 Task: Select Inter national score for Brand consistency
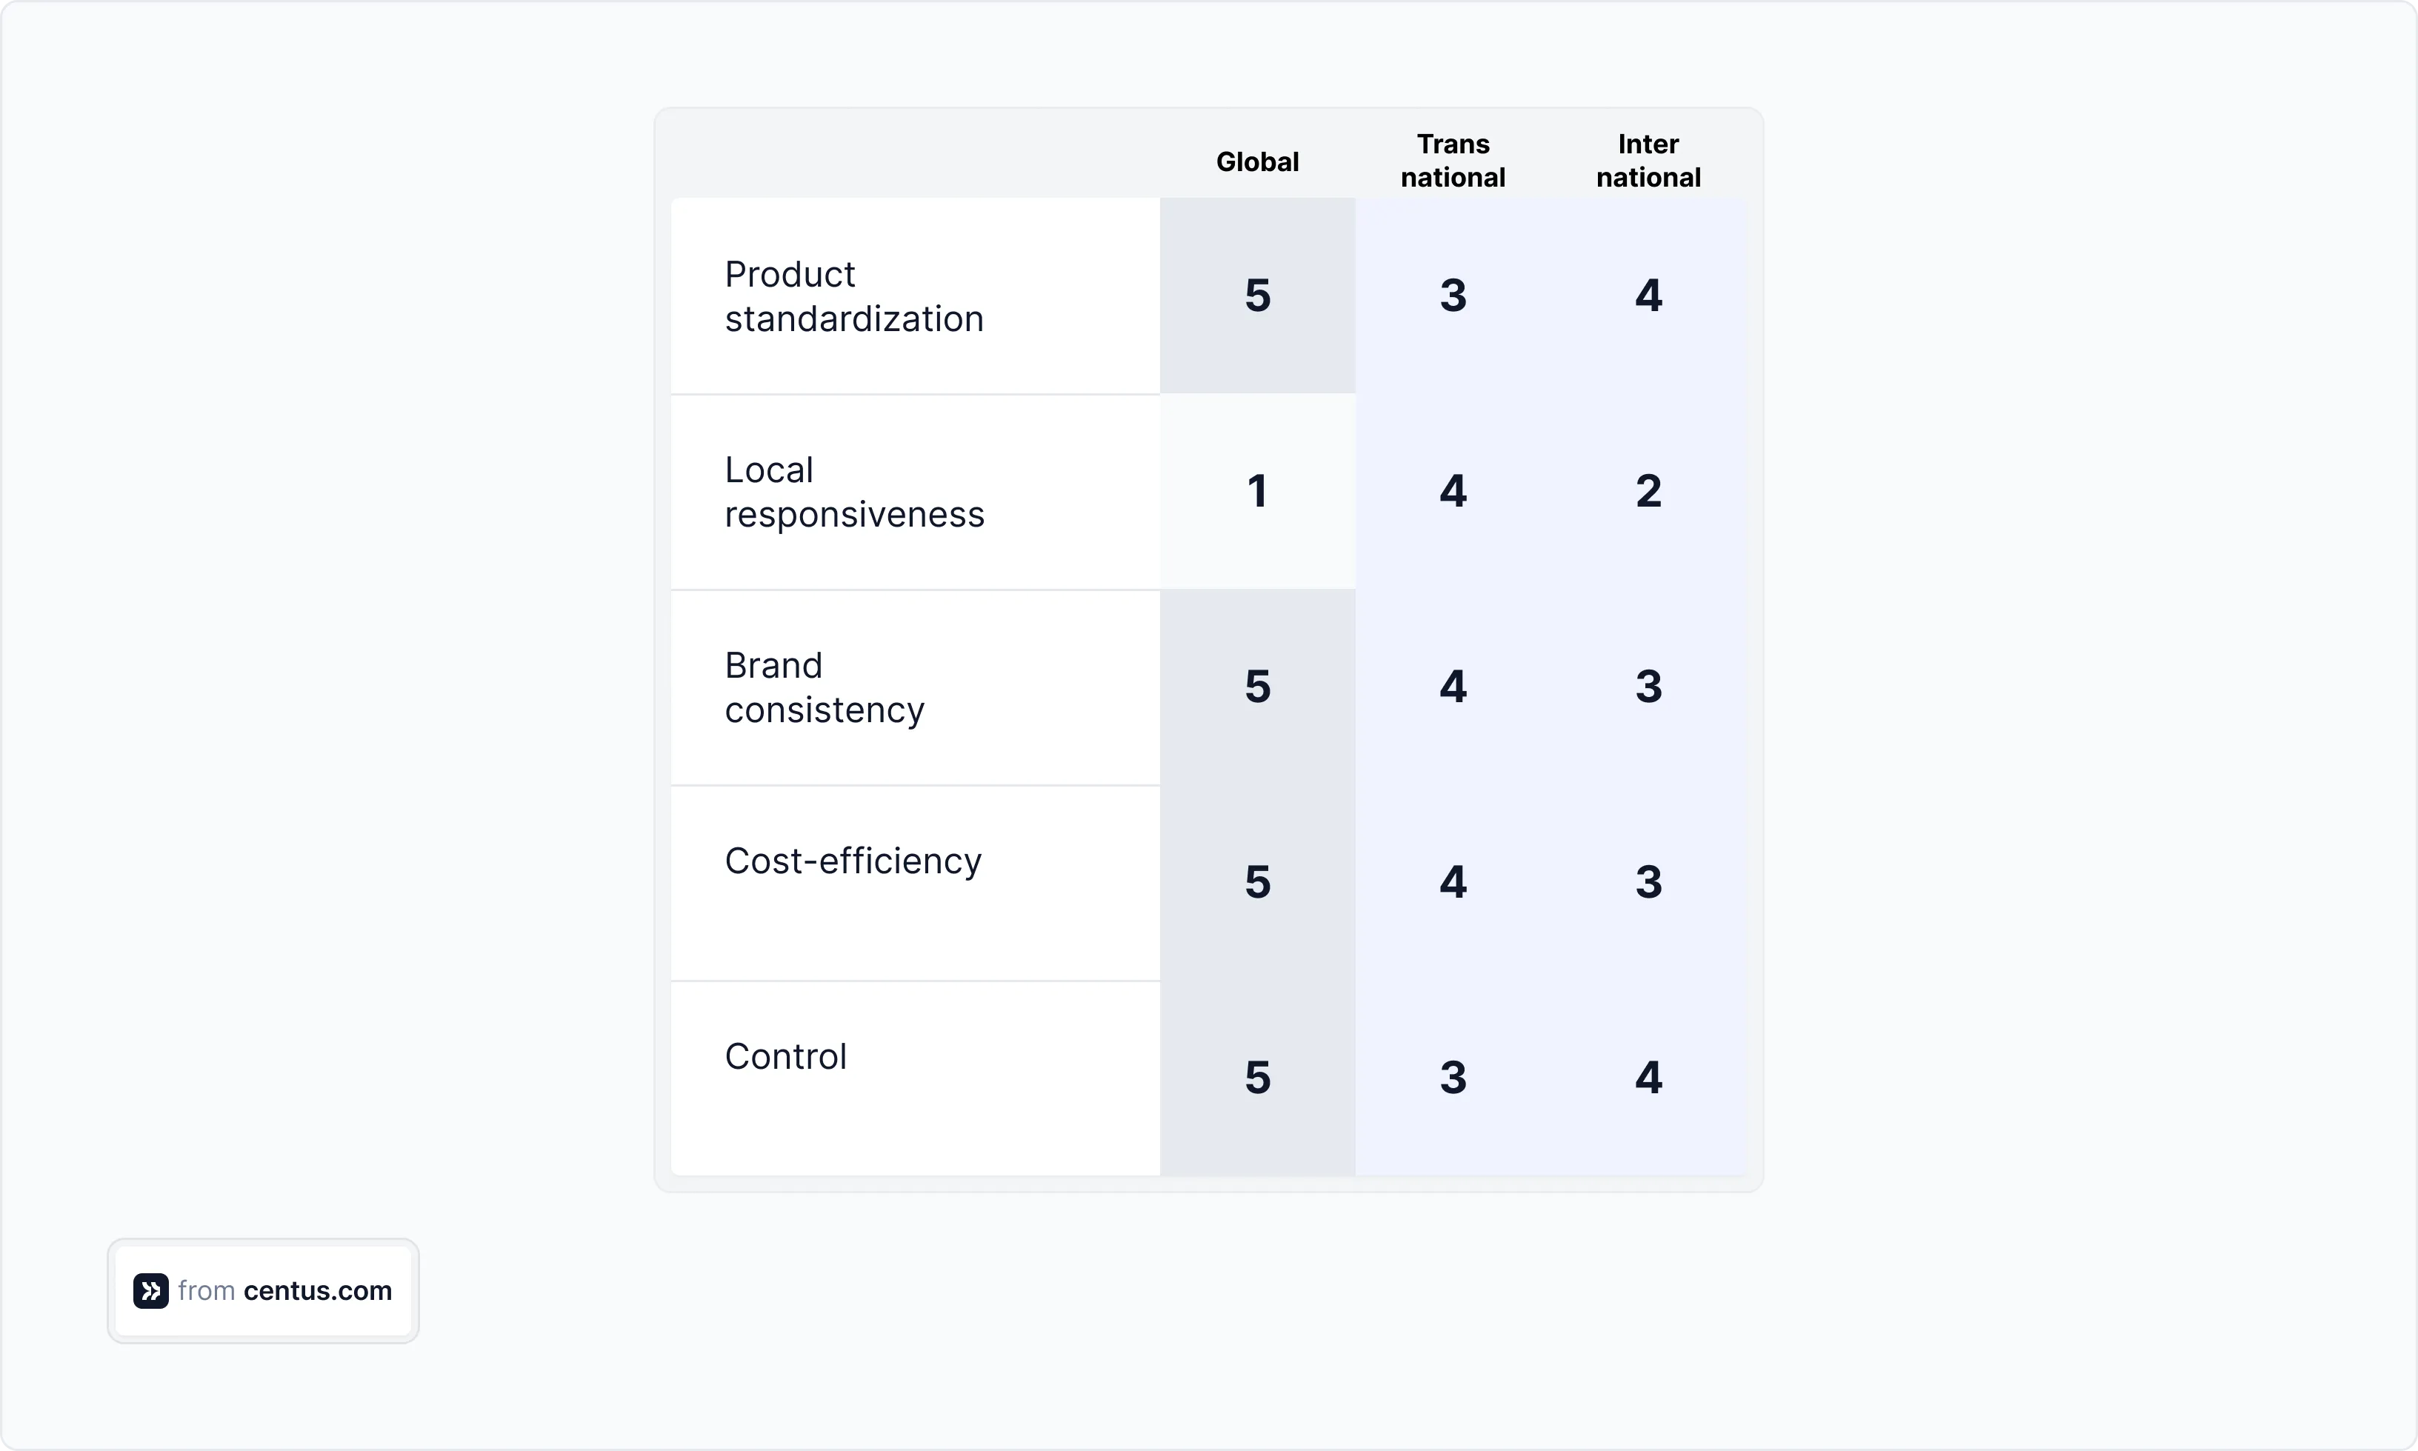[1648, 687]
